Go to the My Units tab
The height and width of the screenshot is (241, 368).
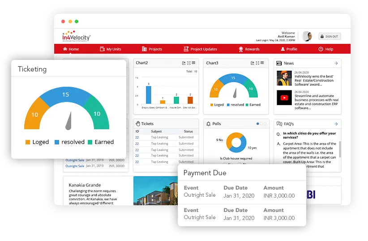(110, 49)
